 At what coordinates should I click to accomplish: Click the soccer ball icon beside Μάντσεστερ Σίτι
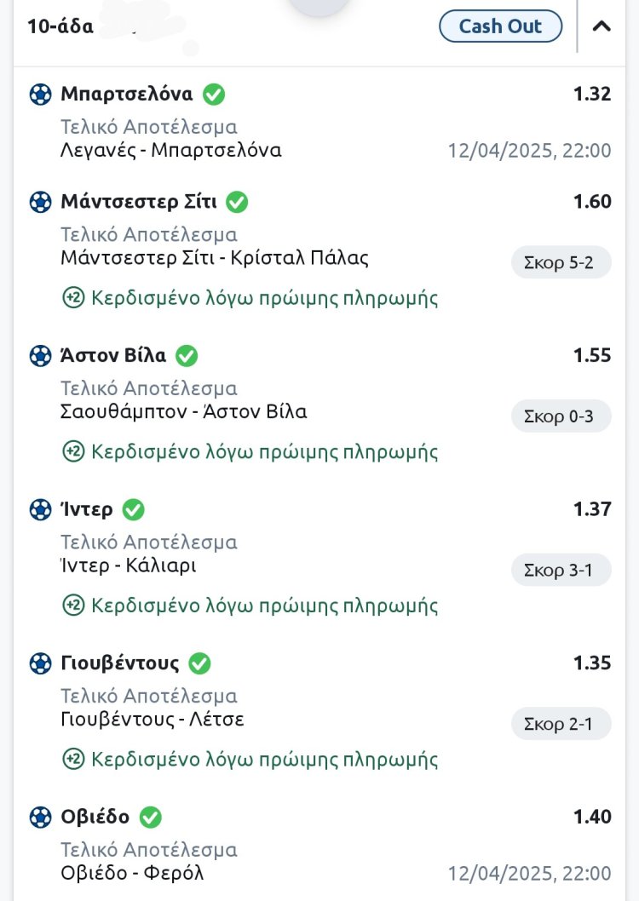pos(40,203)
